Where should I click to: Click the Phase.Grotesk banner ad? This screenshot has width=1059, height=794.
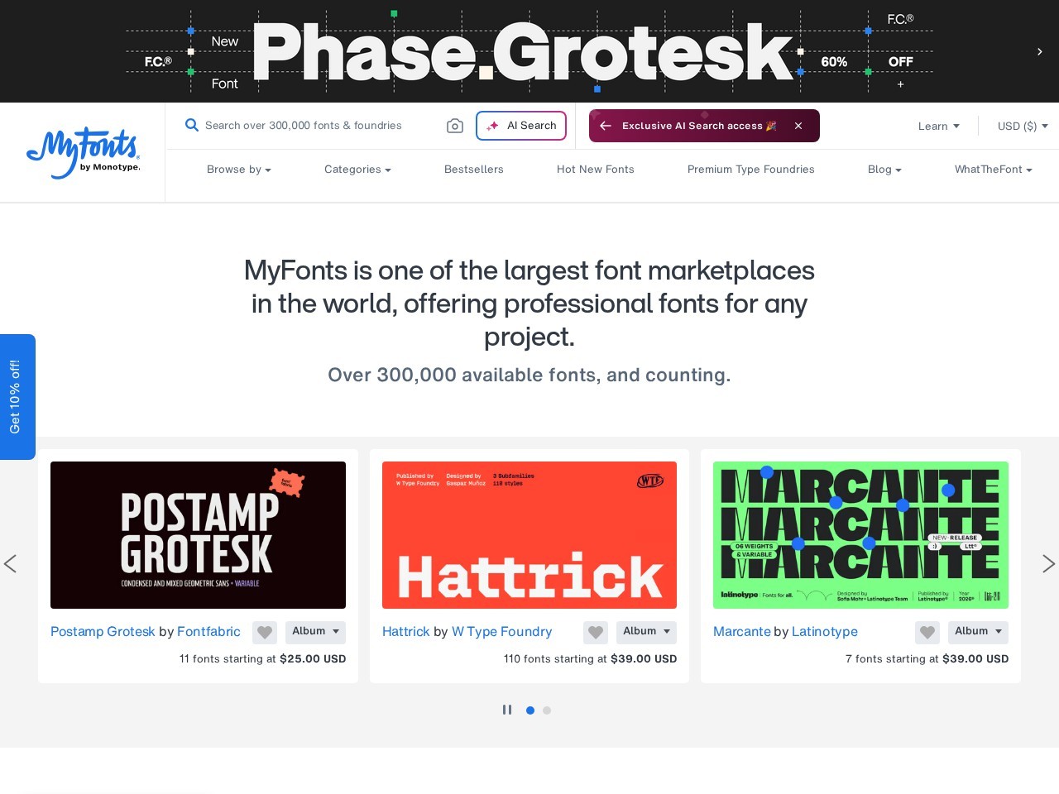[529, 51]
